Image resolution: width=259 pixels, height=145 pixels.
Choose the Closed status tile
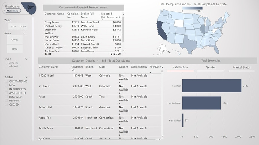click(x=15, y=39)
